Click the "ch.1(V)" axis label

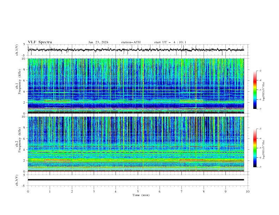(17, 50)
